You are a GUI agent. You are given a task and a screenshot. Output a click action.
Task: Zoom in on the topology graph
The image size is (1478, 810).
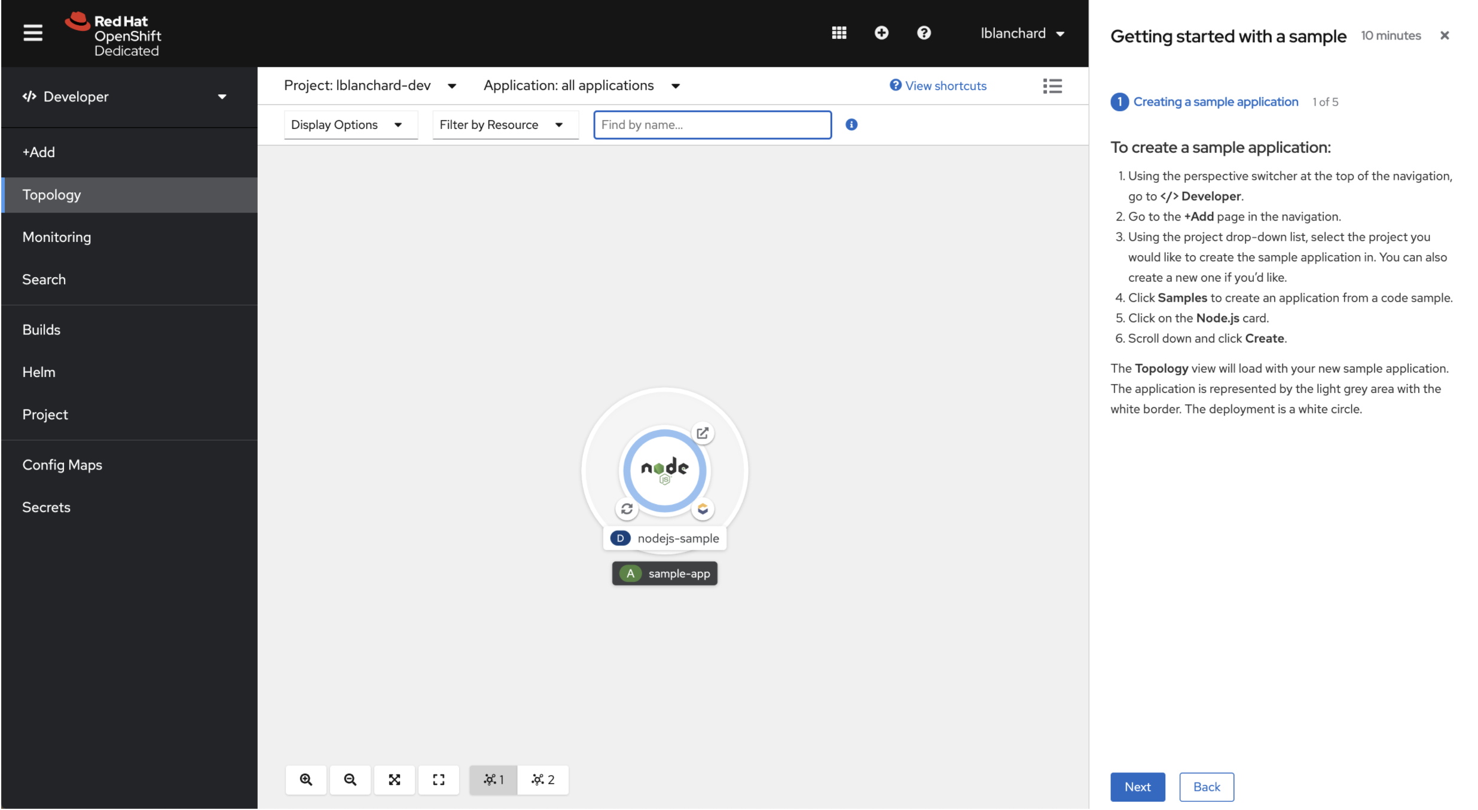click(x=306, y=780)
